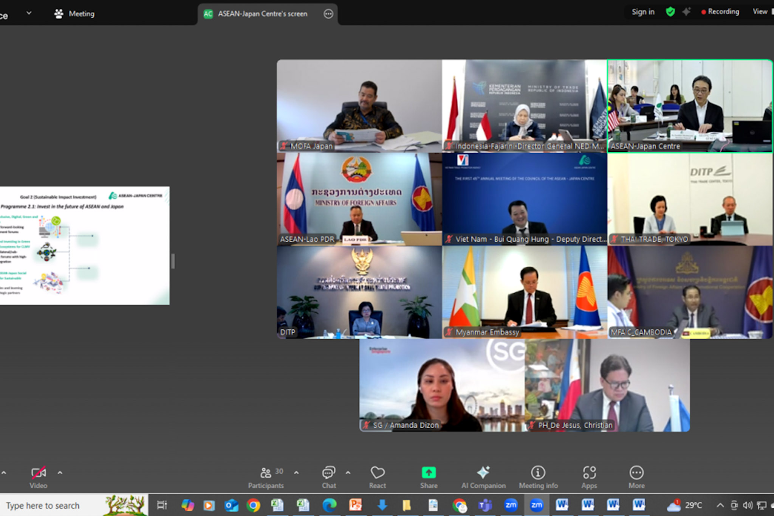Click the green encryption shield icon
Screen dimensions: 774x516
pyautogui.click(x=670, y=12)
